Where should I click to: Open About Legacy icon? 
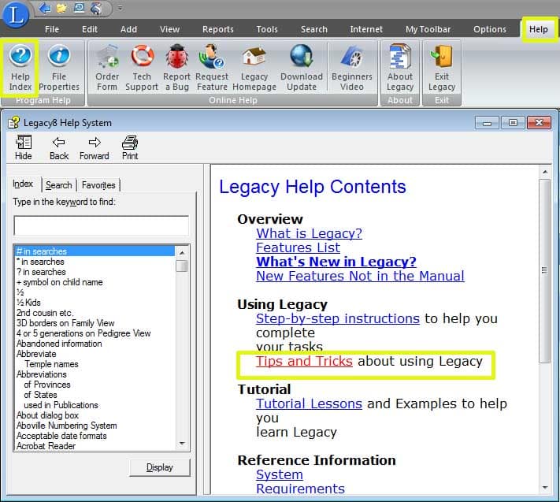400,67
